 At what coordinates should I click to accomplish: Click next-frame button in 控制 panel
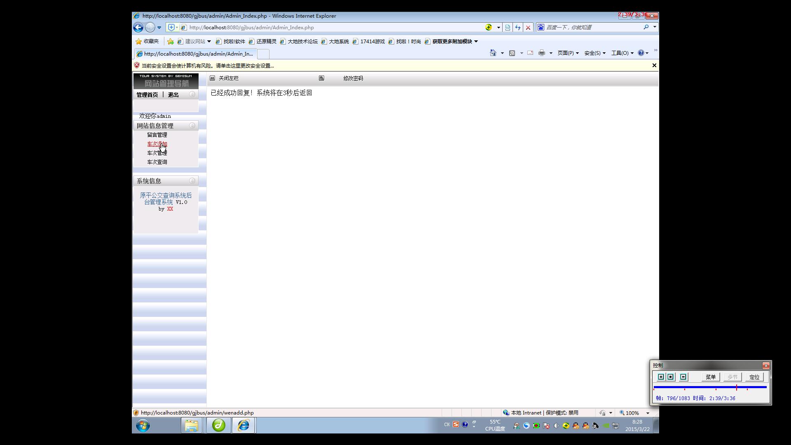pos(683,377)
